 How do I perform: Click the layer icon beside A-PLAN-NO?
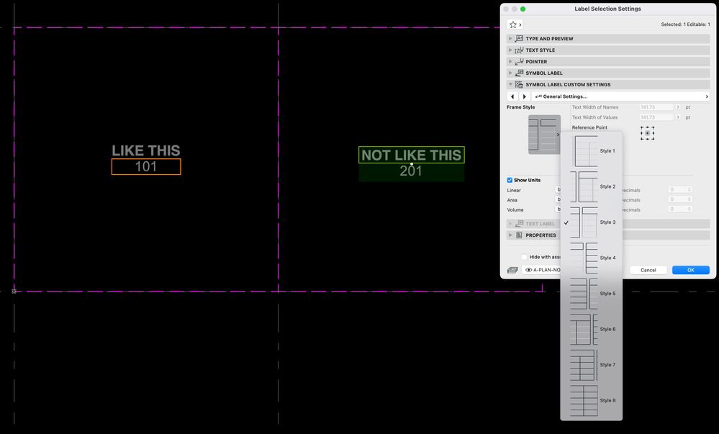click(x=512, y=268)
